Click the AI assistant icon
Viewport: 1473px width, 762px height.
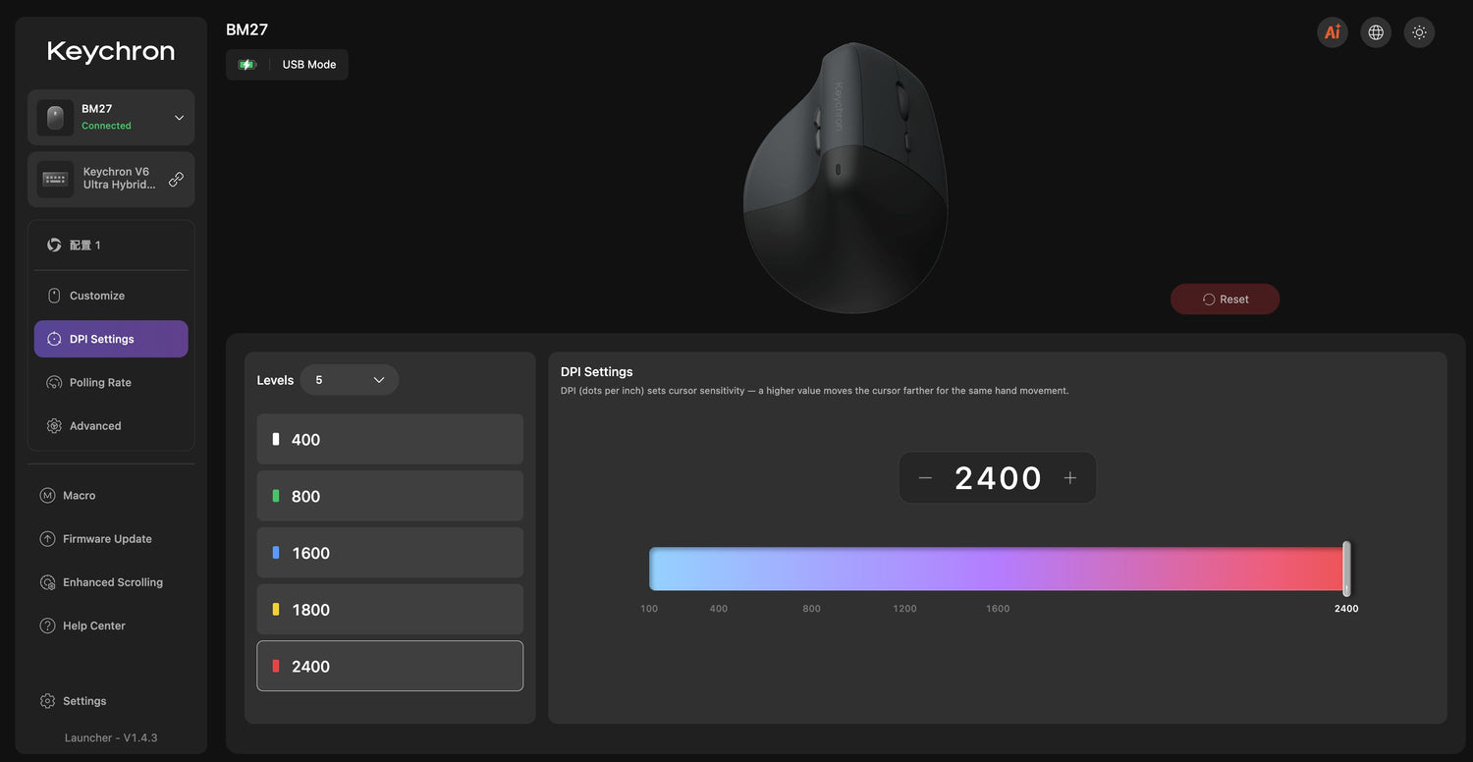(x=1333, y=32)
